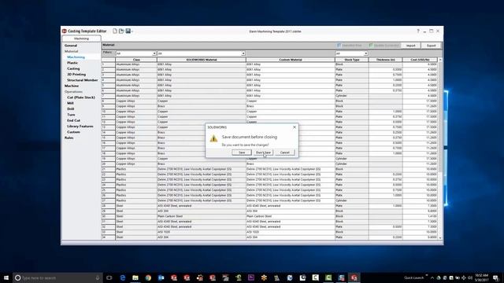Open Quick Launch toolbar in taskbar
This screenshot has height=283, width=504.
pos(414,277)
